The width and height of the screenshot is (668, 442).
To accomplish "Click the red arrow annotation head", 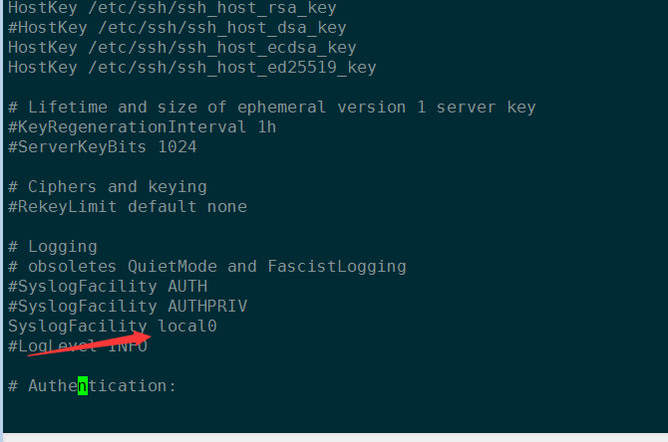I will tap(143, 337).
